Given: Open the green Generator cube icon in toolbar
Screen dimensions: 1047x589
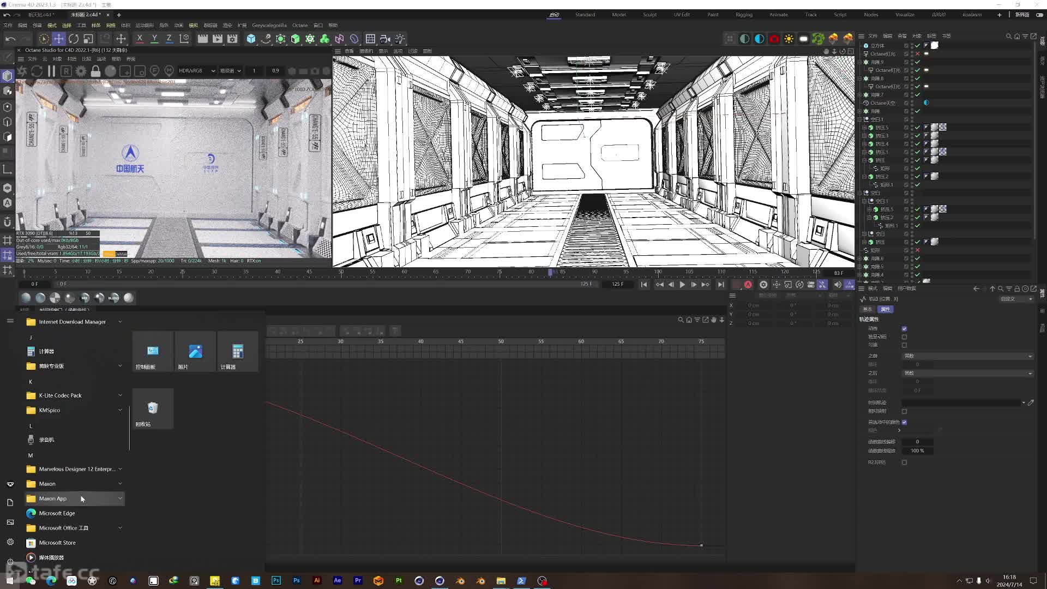Looking at the screenshot, I should tap(295, 39).
